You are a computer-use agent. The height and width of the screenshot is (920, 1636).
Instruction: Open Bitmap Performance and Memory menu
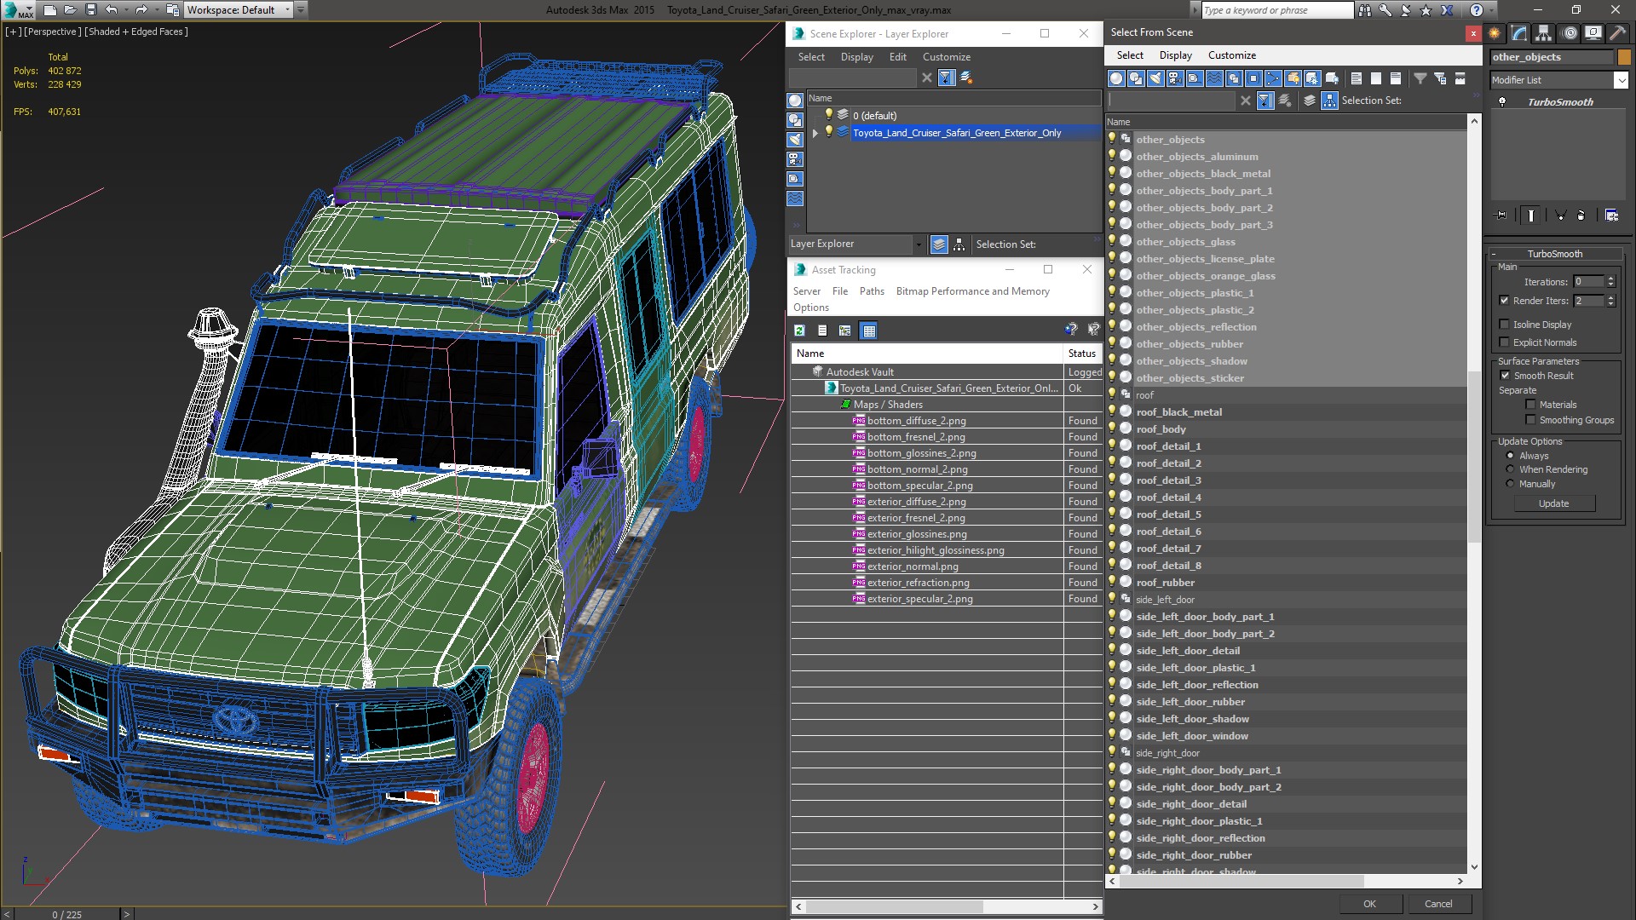972,291
